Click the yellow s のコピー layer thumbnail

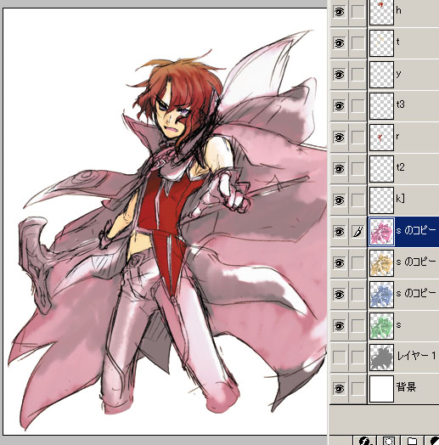381,263
